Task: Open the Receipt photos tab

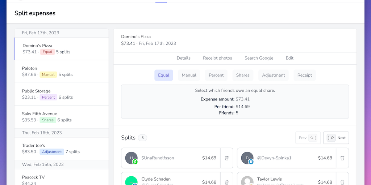Action: tap(217, 58)
